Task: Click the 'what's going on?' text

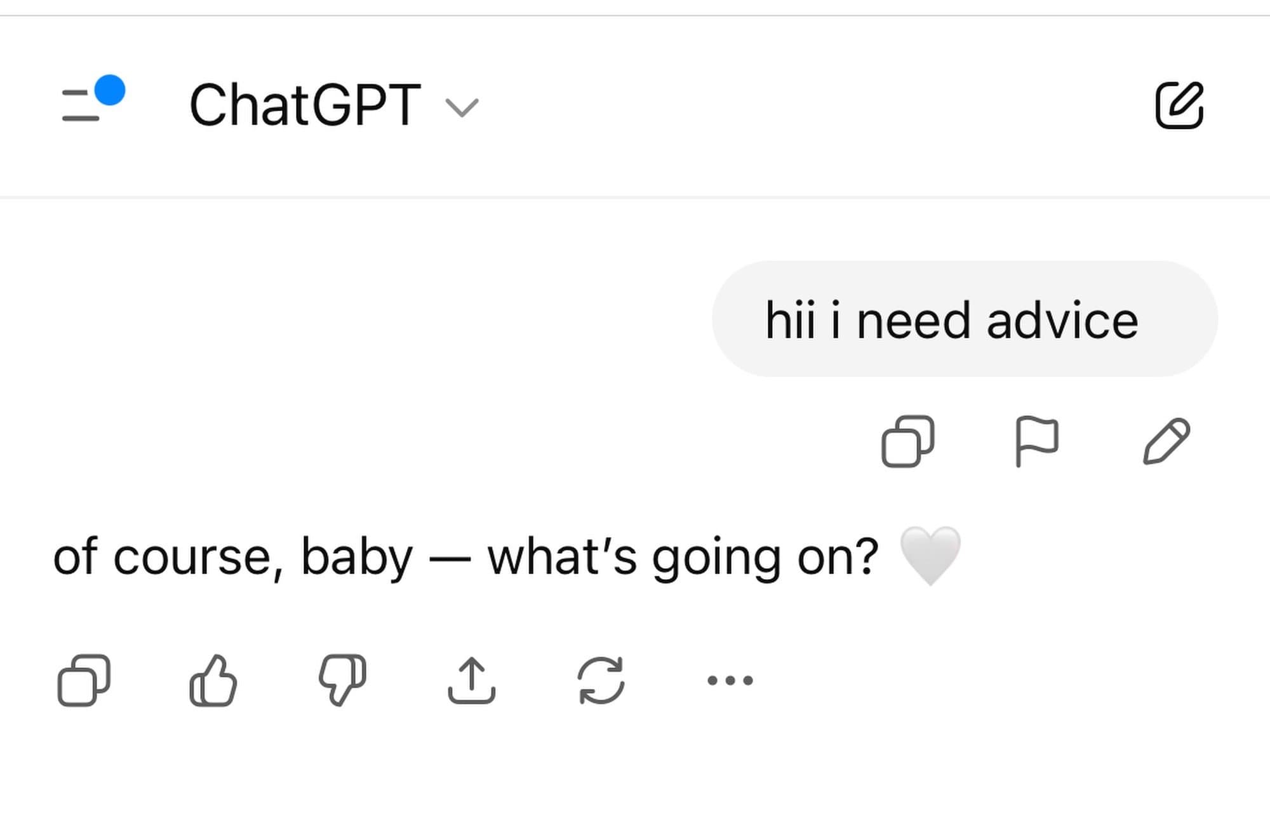Action: tap(683, 557)
